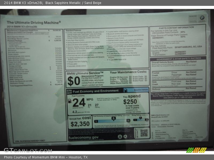The image size is (214, 160).
Task: Click the '27' highway MPG value
Action: (97, 105)
